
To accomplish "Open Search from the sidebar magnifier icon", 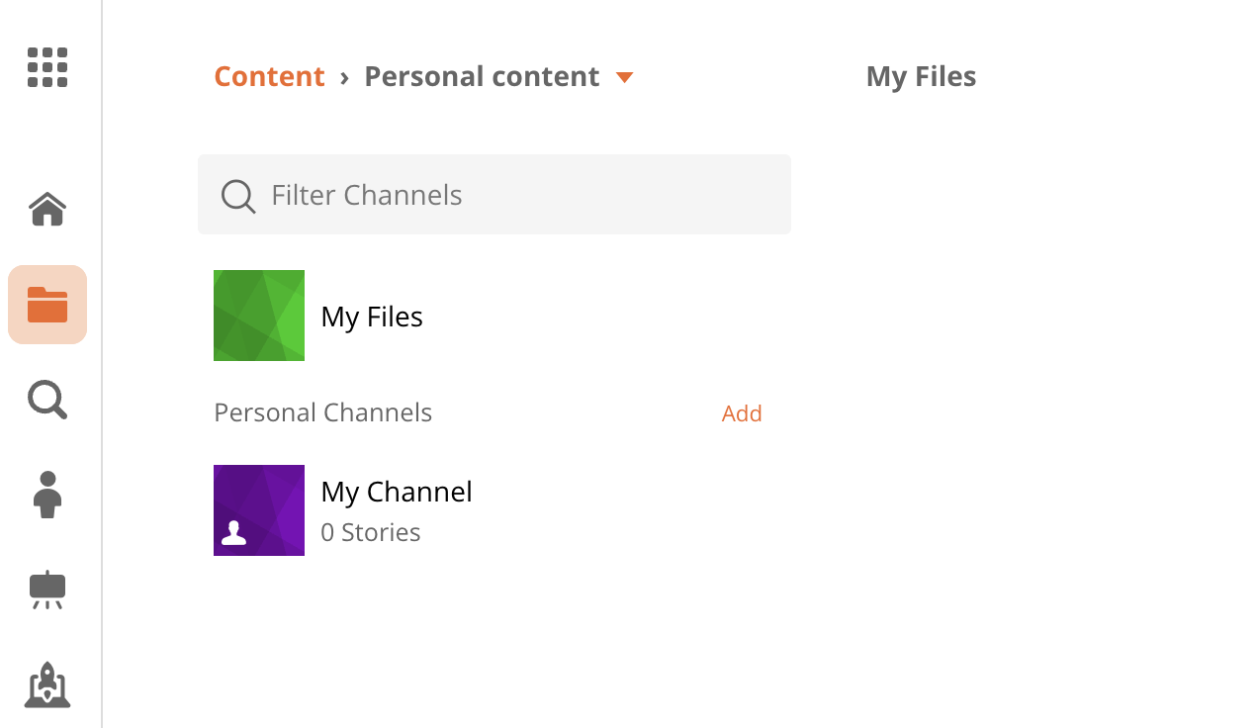I will point(47,401).
